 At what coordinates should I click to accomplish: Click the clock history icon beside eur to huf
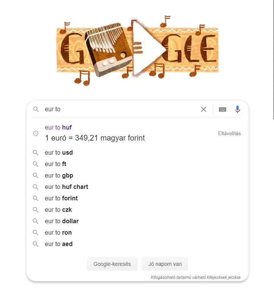[x=36, y=133]
